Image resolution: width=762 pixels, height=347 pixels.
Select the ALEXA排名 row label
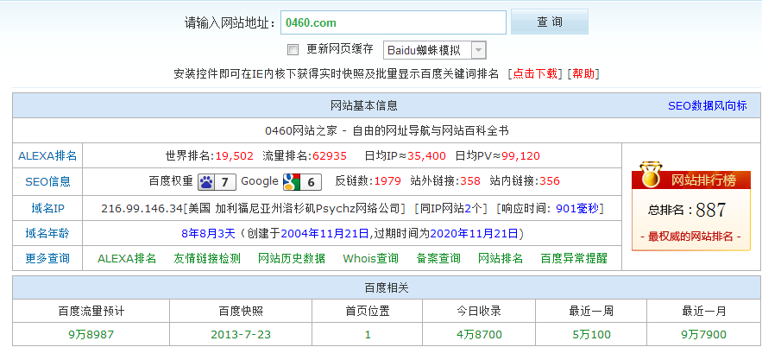point(47,156)
